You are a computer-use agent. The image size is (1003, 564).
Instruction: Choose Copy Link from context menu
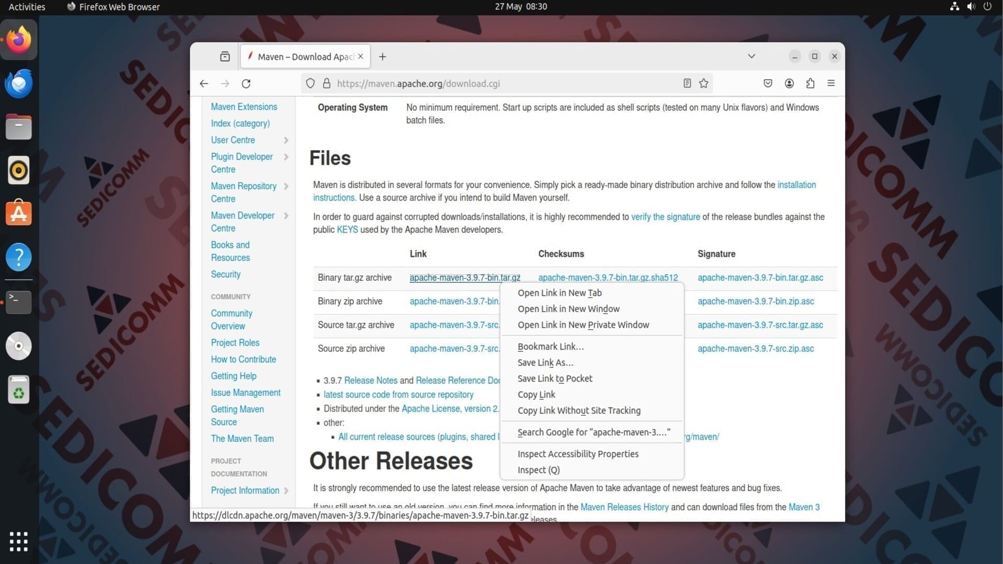click(x=536, y=394)
